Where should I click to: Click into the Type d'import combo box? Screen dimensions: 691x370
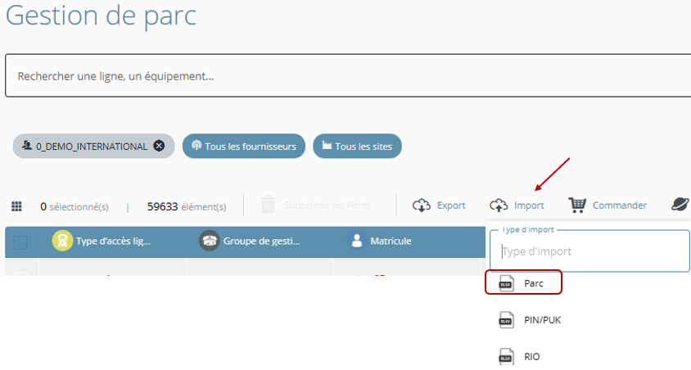(589, 251)
